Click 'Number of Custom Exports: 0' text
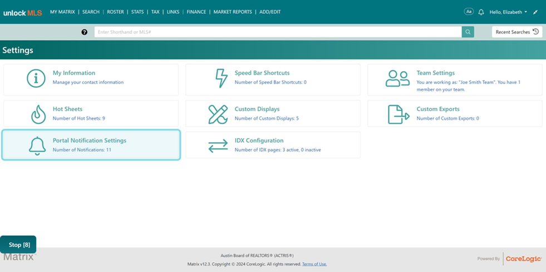This screenshot has height=272, width=546. tap(448, 118)
